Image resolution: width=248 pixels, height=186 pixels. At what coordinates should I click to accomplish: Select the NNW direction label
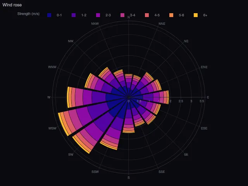point(95,24)
